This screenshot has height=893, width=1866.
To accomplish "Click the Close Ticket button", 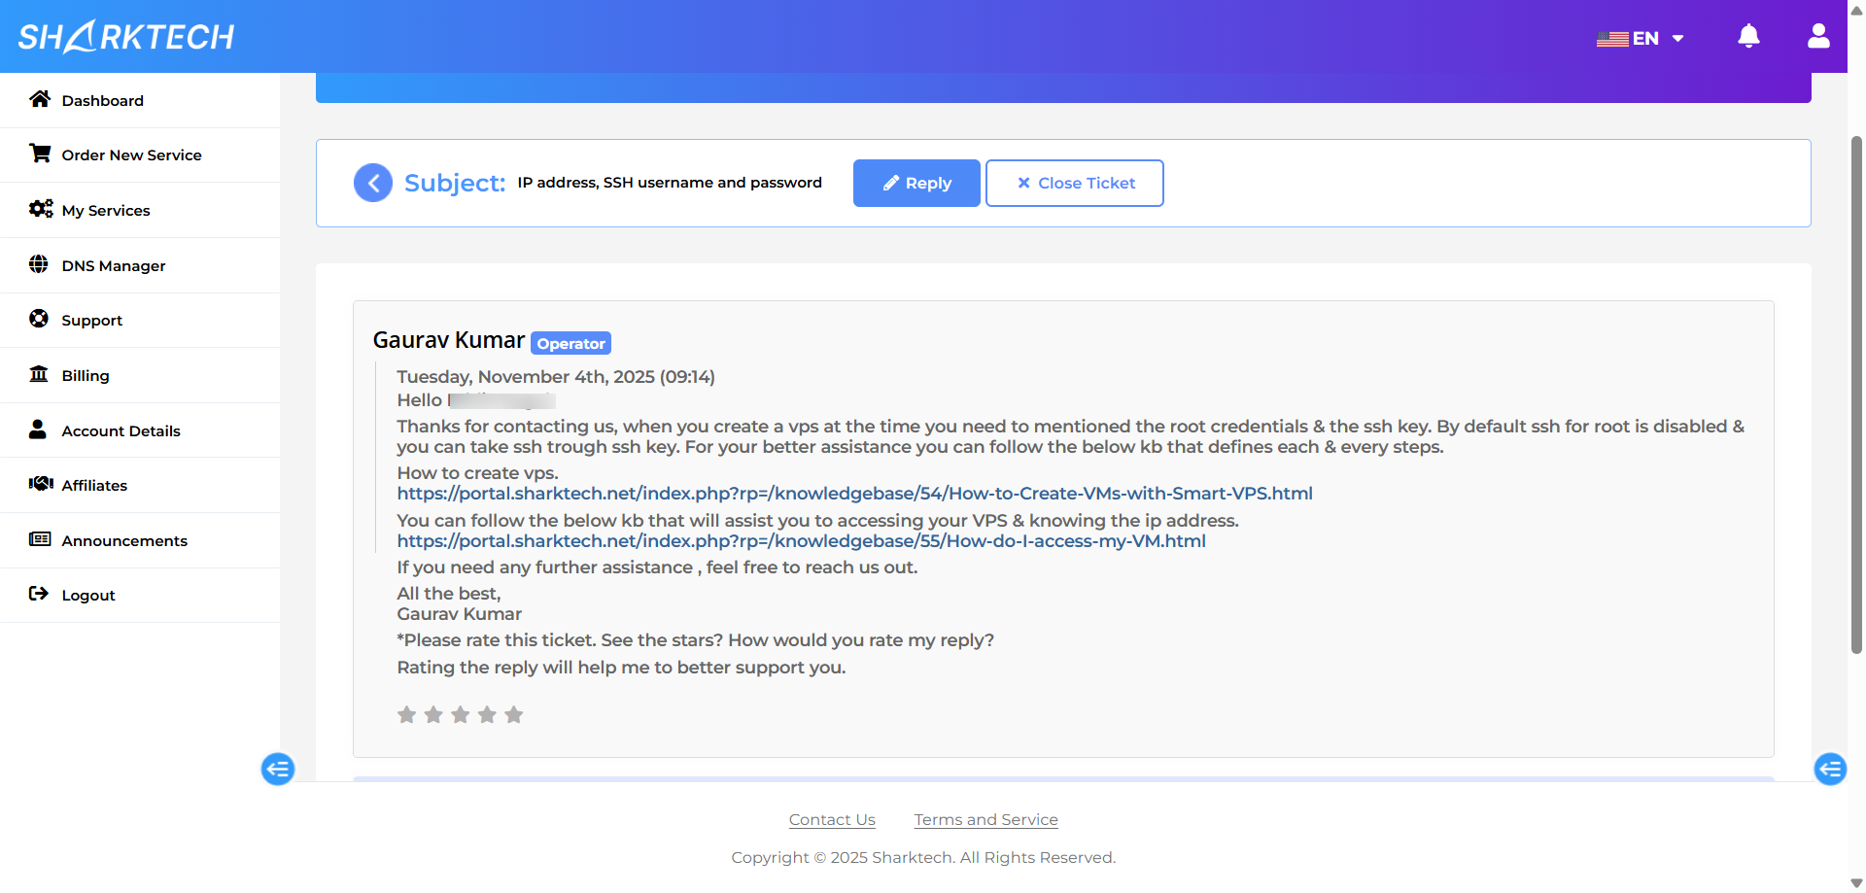I will coord(1075,183).
